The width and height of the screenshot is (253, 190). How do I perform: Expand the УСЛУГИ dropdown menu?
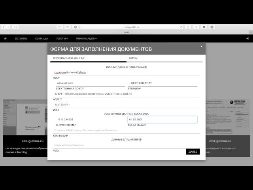click(x=62, y=38)
